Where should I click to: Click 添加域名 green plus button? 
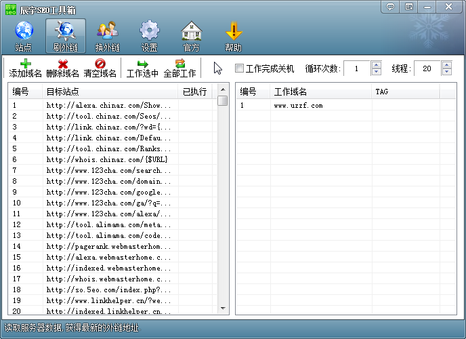pos(25,68)
